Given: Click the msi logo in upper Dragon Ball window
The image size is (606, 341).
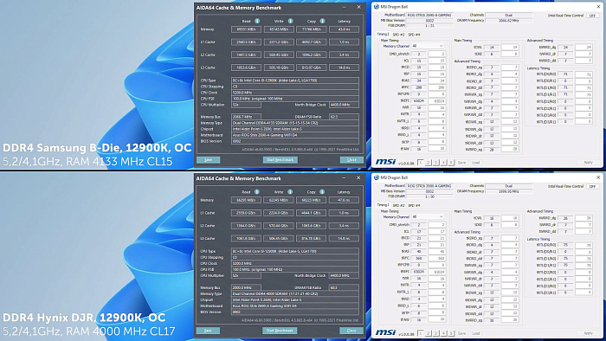Looking at the screenshot, I should [x=386, y=162].
